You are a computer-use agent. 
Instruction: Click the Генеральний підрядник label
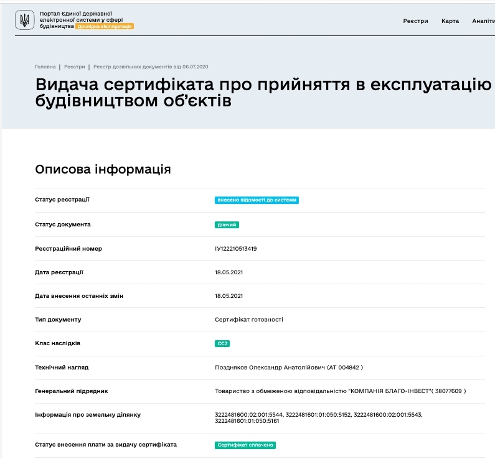click(x=72, y=391)
